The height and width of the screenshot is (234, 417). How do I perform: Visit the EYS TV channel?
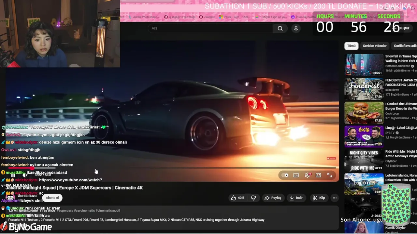[x=390, y=133]
